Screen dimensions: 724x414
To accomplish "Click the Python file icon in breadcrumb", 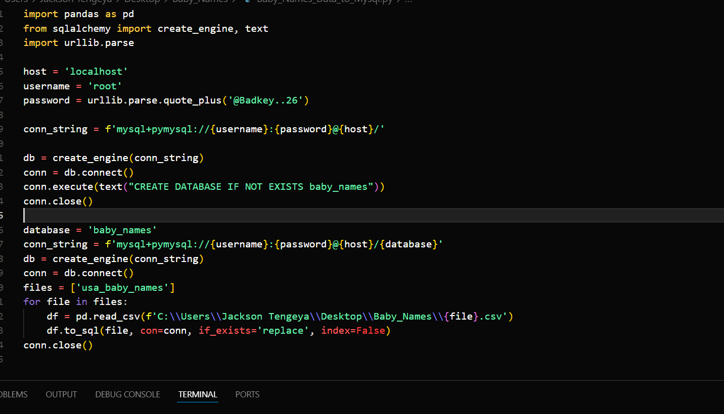I will pyautogui.click(x=247, y=1).
